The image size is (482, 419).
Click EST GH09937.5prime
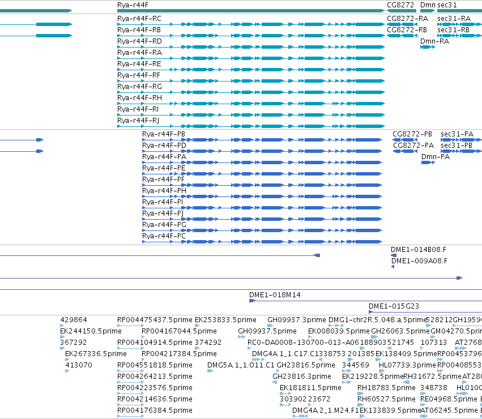click(267, 331)
